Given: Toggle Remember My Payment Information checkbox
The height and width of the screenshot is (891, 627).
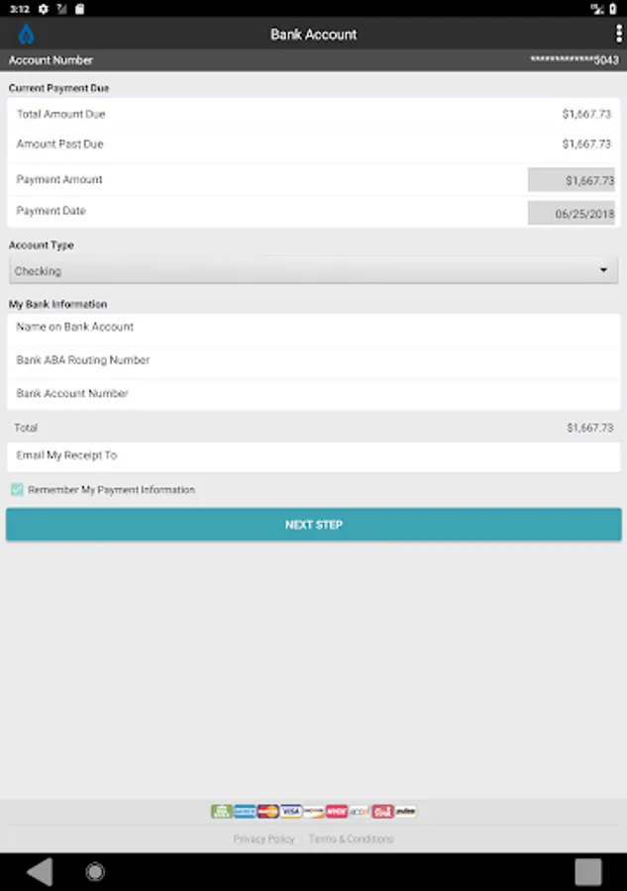Looking at the screenshot, I should coord(17,490).
